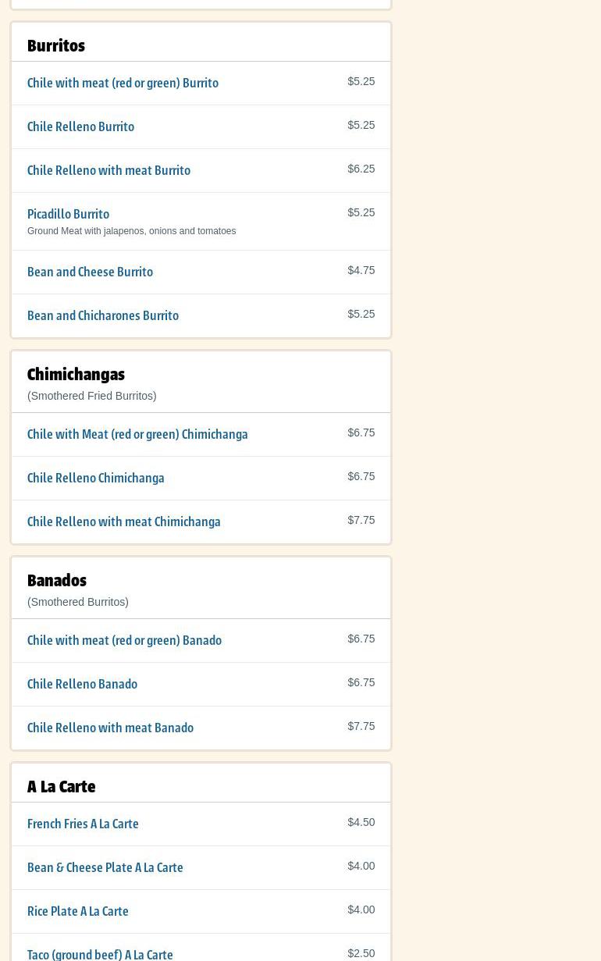The width and height of the screenshot is (601, 961).
Task: Open Chile with meat (red or green) Banado
Action: point(124,640)
